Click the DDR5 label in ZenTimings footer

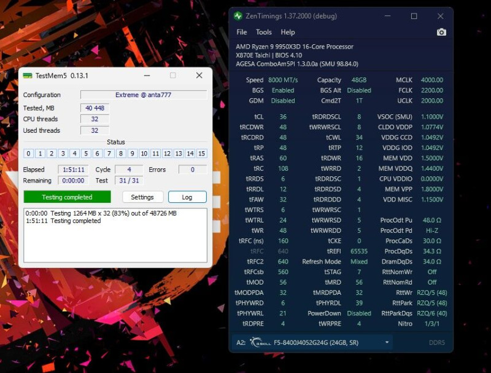pos(436,343)
